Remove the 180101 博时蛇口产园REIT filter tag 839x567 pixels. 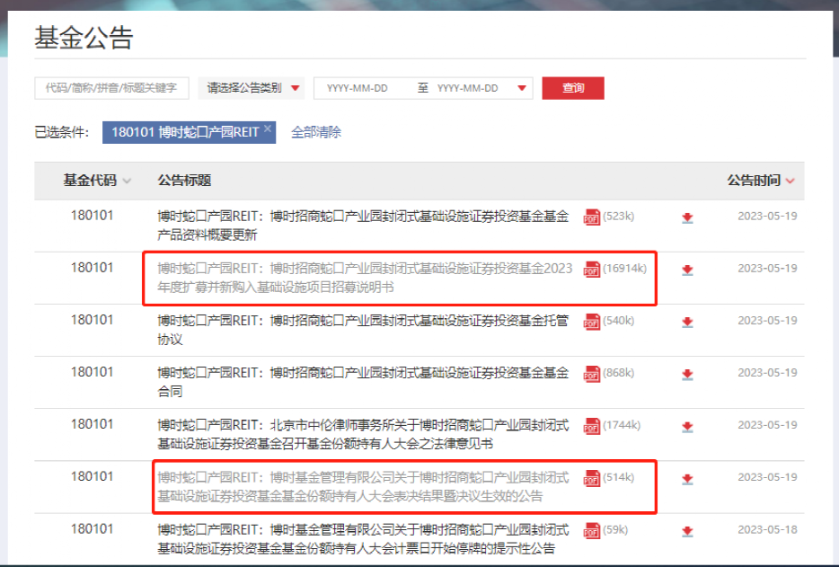(x=268, y=128)
